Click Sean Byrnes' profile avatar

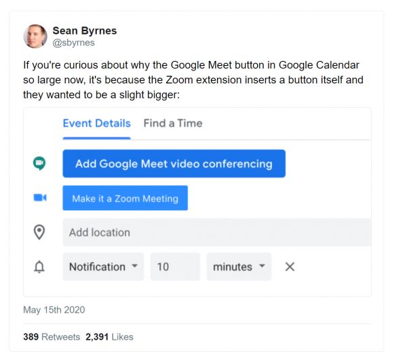pyautogui.click(x=35, y=36)
